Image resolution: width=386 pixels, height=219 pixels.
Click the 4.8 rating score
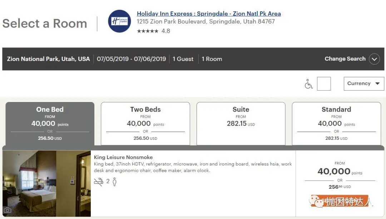point(166,31)
